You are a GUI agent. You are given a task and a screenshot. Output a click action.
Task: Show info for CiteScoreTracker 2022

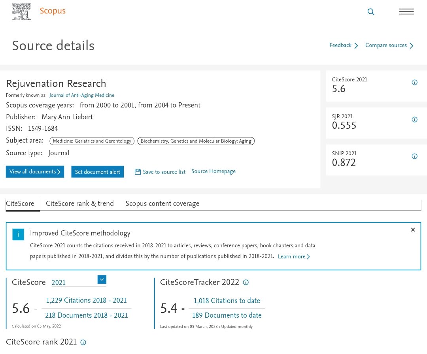(x=246, y=282)
